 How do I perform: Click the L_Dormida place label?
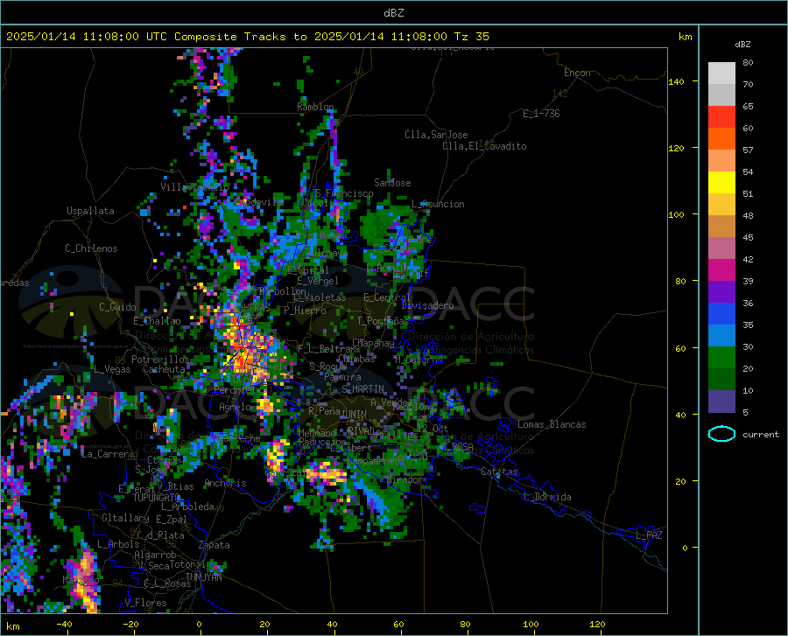[546, 497]
